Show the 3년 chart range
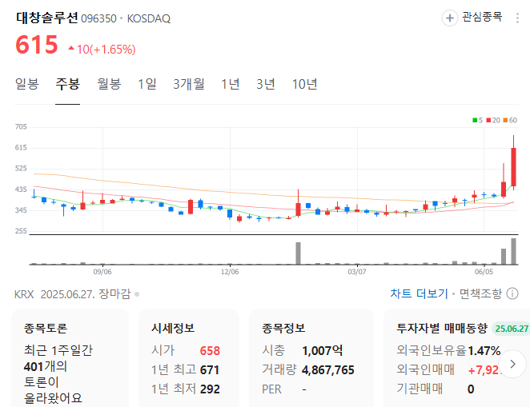The image size is (530, 407). tap(266, 84)
